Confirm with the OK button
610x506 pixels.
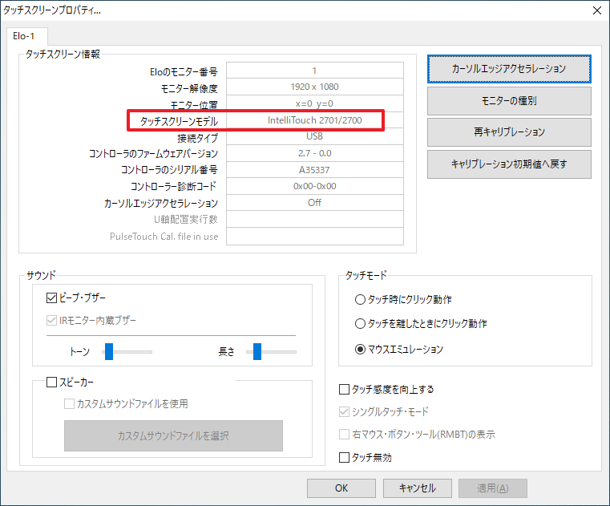click(341, 488)
